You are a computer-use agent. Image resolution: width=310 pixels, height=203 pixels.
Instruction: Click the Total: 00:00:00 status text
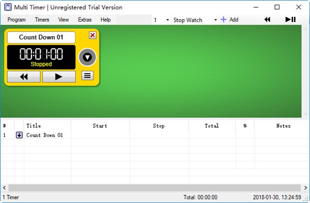click(x=200, y=197)
